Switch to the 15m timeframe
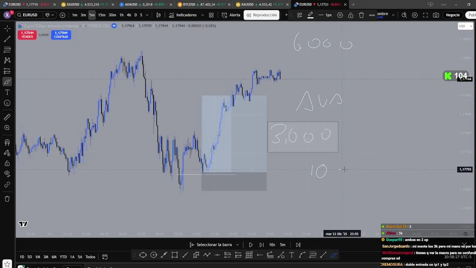 [102, 15]
